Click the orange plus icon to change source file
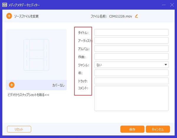The width and height of the screenshot is (177, 138). 9,16
